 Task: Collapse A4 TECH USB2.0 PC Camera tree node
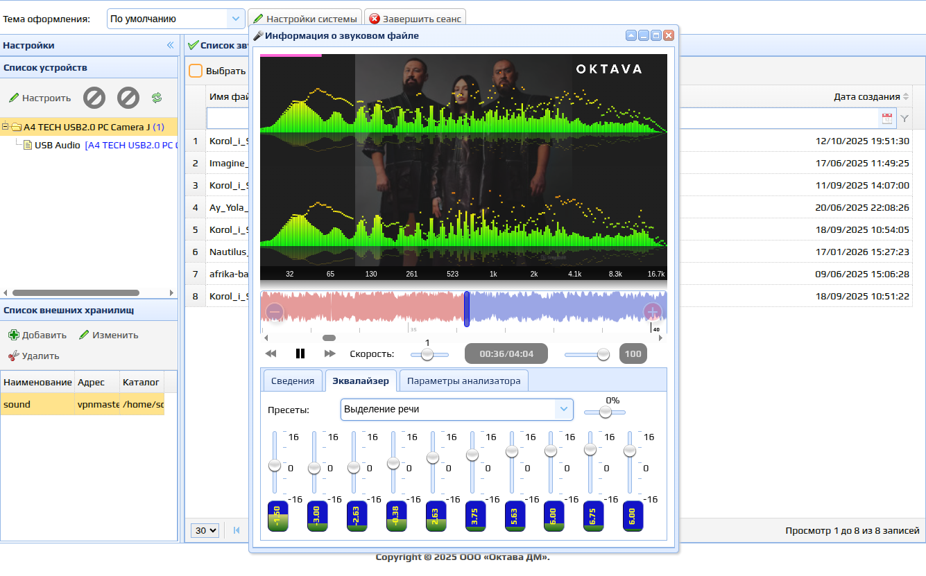click(x=6, y=127)
